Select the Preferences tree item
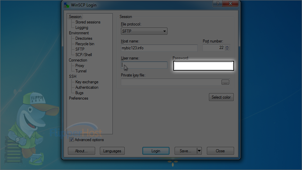Image resolution: width=302 pixels, height=170 pixels. coord(78,98)
